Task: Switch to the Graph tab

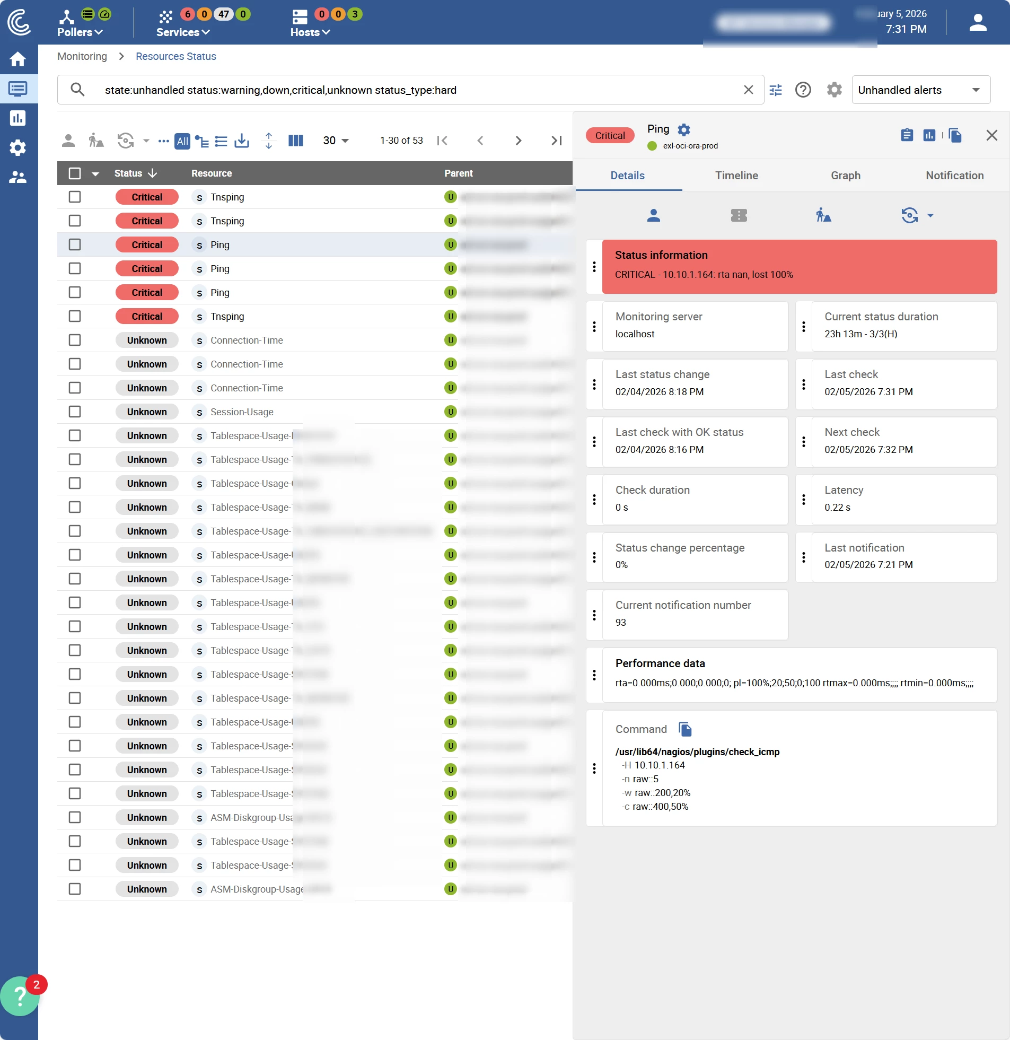Action: pos(846,176)
